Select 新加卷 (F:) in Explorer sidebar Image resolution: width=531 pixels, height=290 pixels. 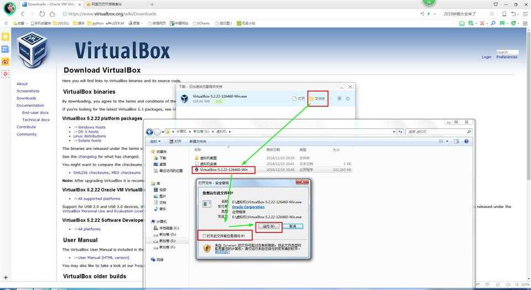pos(165,247)
